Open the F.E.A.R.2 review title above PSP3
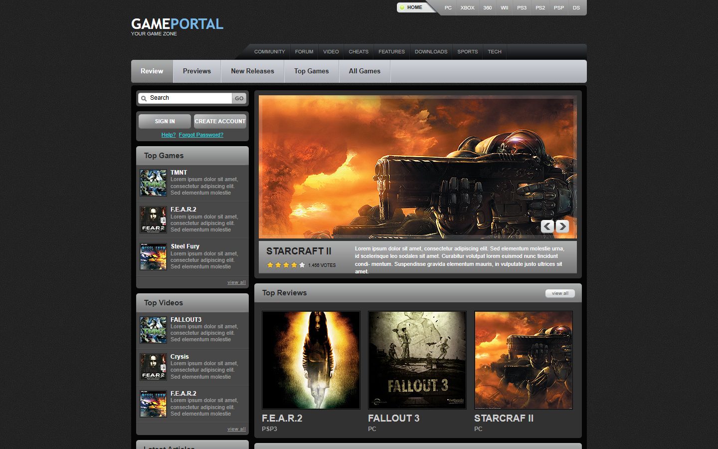The width and height of the screenshot is (718, 449). [x=282, y=419]
